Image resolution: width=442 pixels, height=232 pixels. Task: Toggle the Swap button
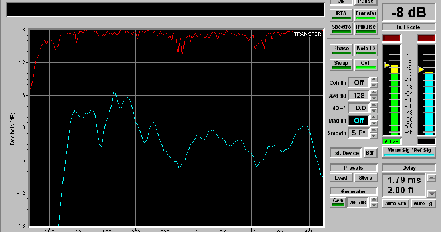click(x=341, y=65)
